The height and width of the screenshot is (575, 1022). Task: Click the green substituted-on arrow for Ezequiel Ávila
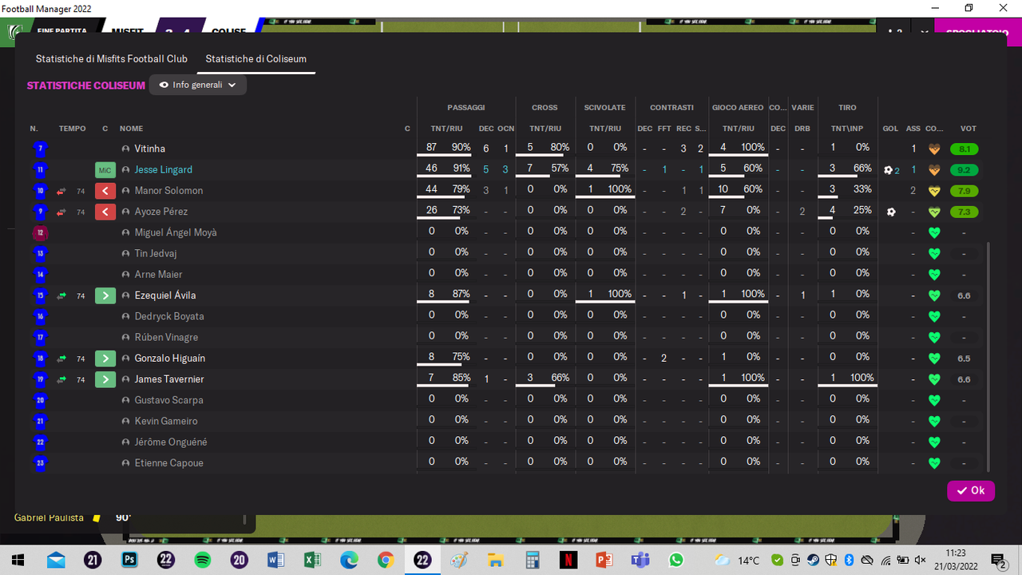105,295
